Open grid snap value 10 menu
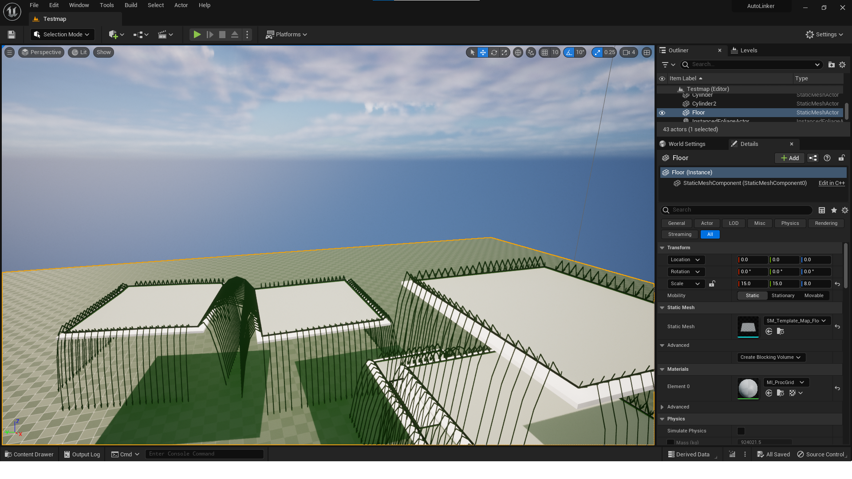 [555, 52]
